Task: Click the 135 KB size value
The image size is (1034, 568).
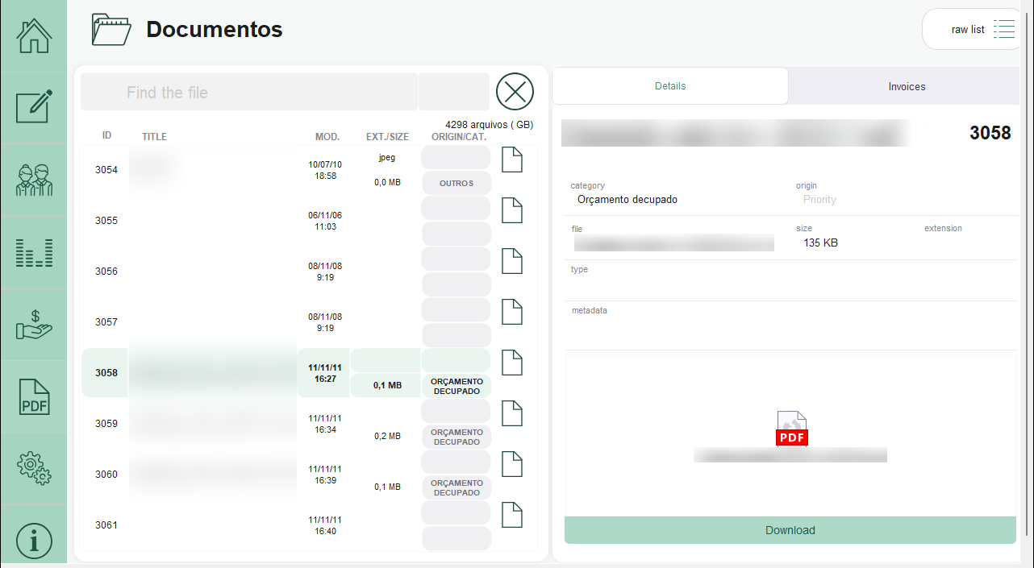Action: (x=820, y=243)
